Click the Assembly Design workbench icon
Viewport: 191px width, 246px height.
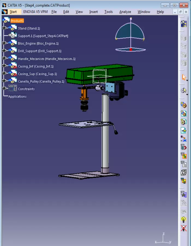184,24
